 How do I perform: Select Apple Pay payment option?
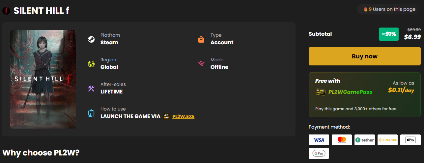[x=410, y=140]
